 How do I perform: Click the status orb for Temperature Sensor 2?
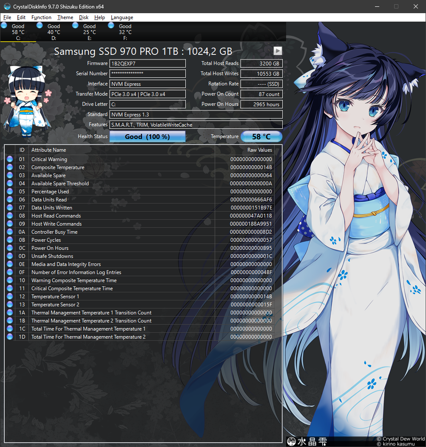10,305
